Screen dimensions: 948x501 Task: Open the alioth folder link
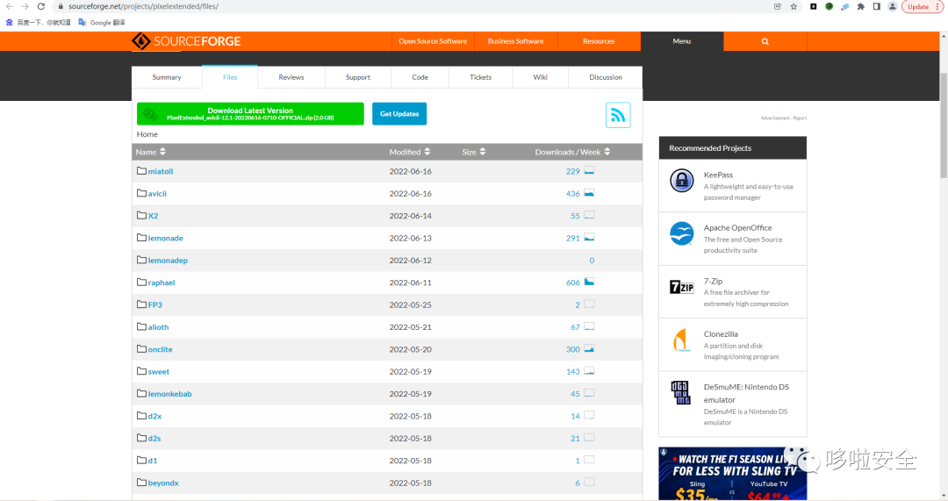click(x=158, y=327)
